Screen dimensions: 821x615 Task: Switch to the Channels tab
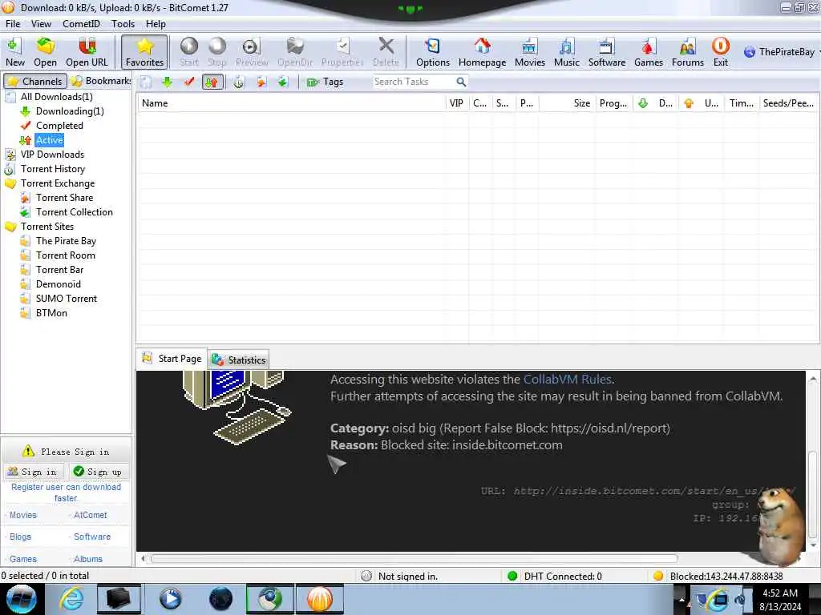click(x=35, y=81)
